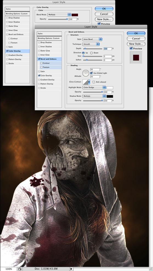Enable Anti-aliased gloss contour option

click(94, 82)
